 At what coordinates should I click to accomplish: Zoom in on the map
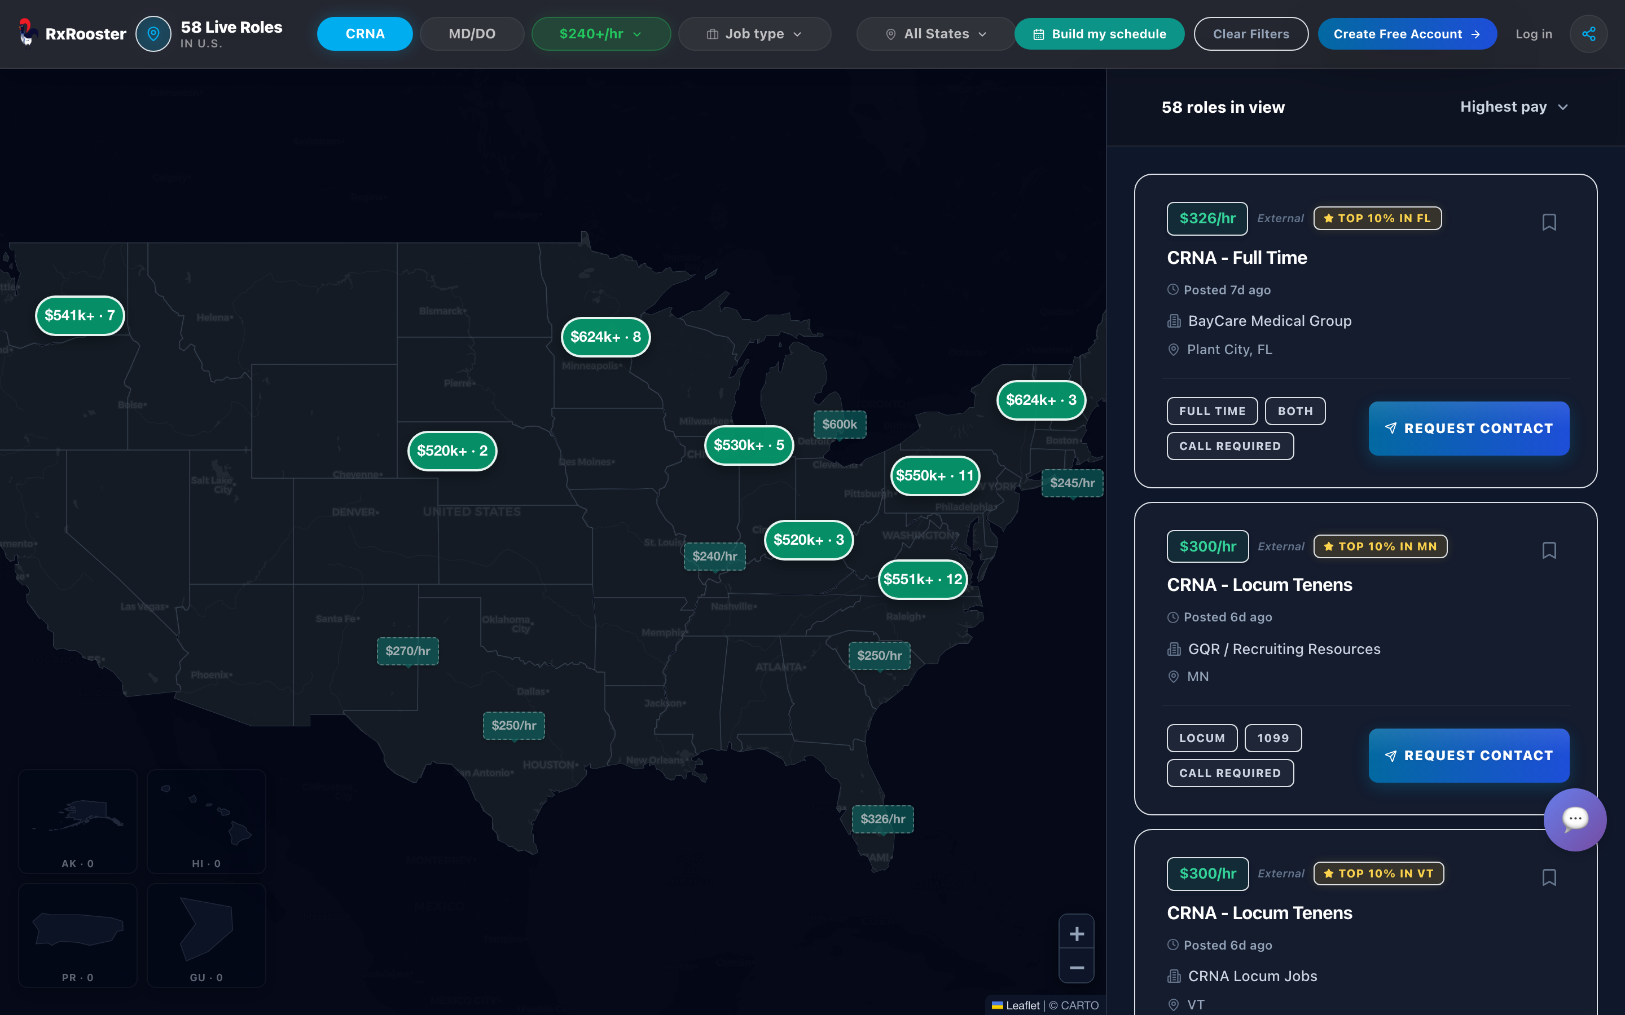1077,934
